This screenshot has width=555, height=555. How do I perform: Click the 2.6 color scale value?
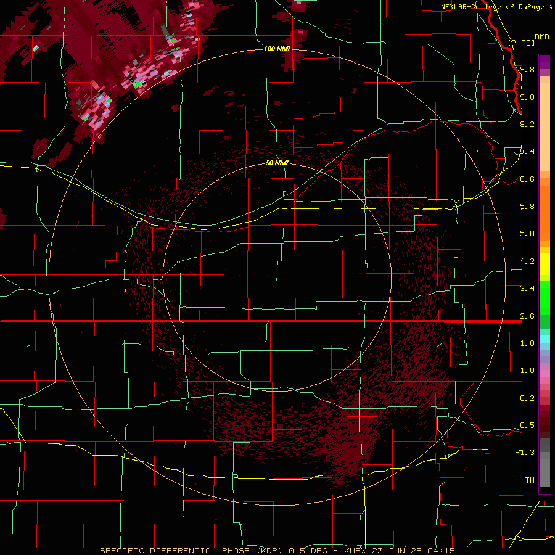tap(527, 316)
